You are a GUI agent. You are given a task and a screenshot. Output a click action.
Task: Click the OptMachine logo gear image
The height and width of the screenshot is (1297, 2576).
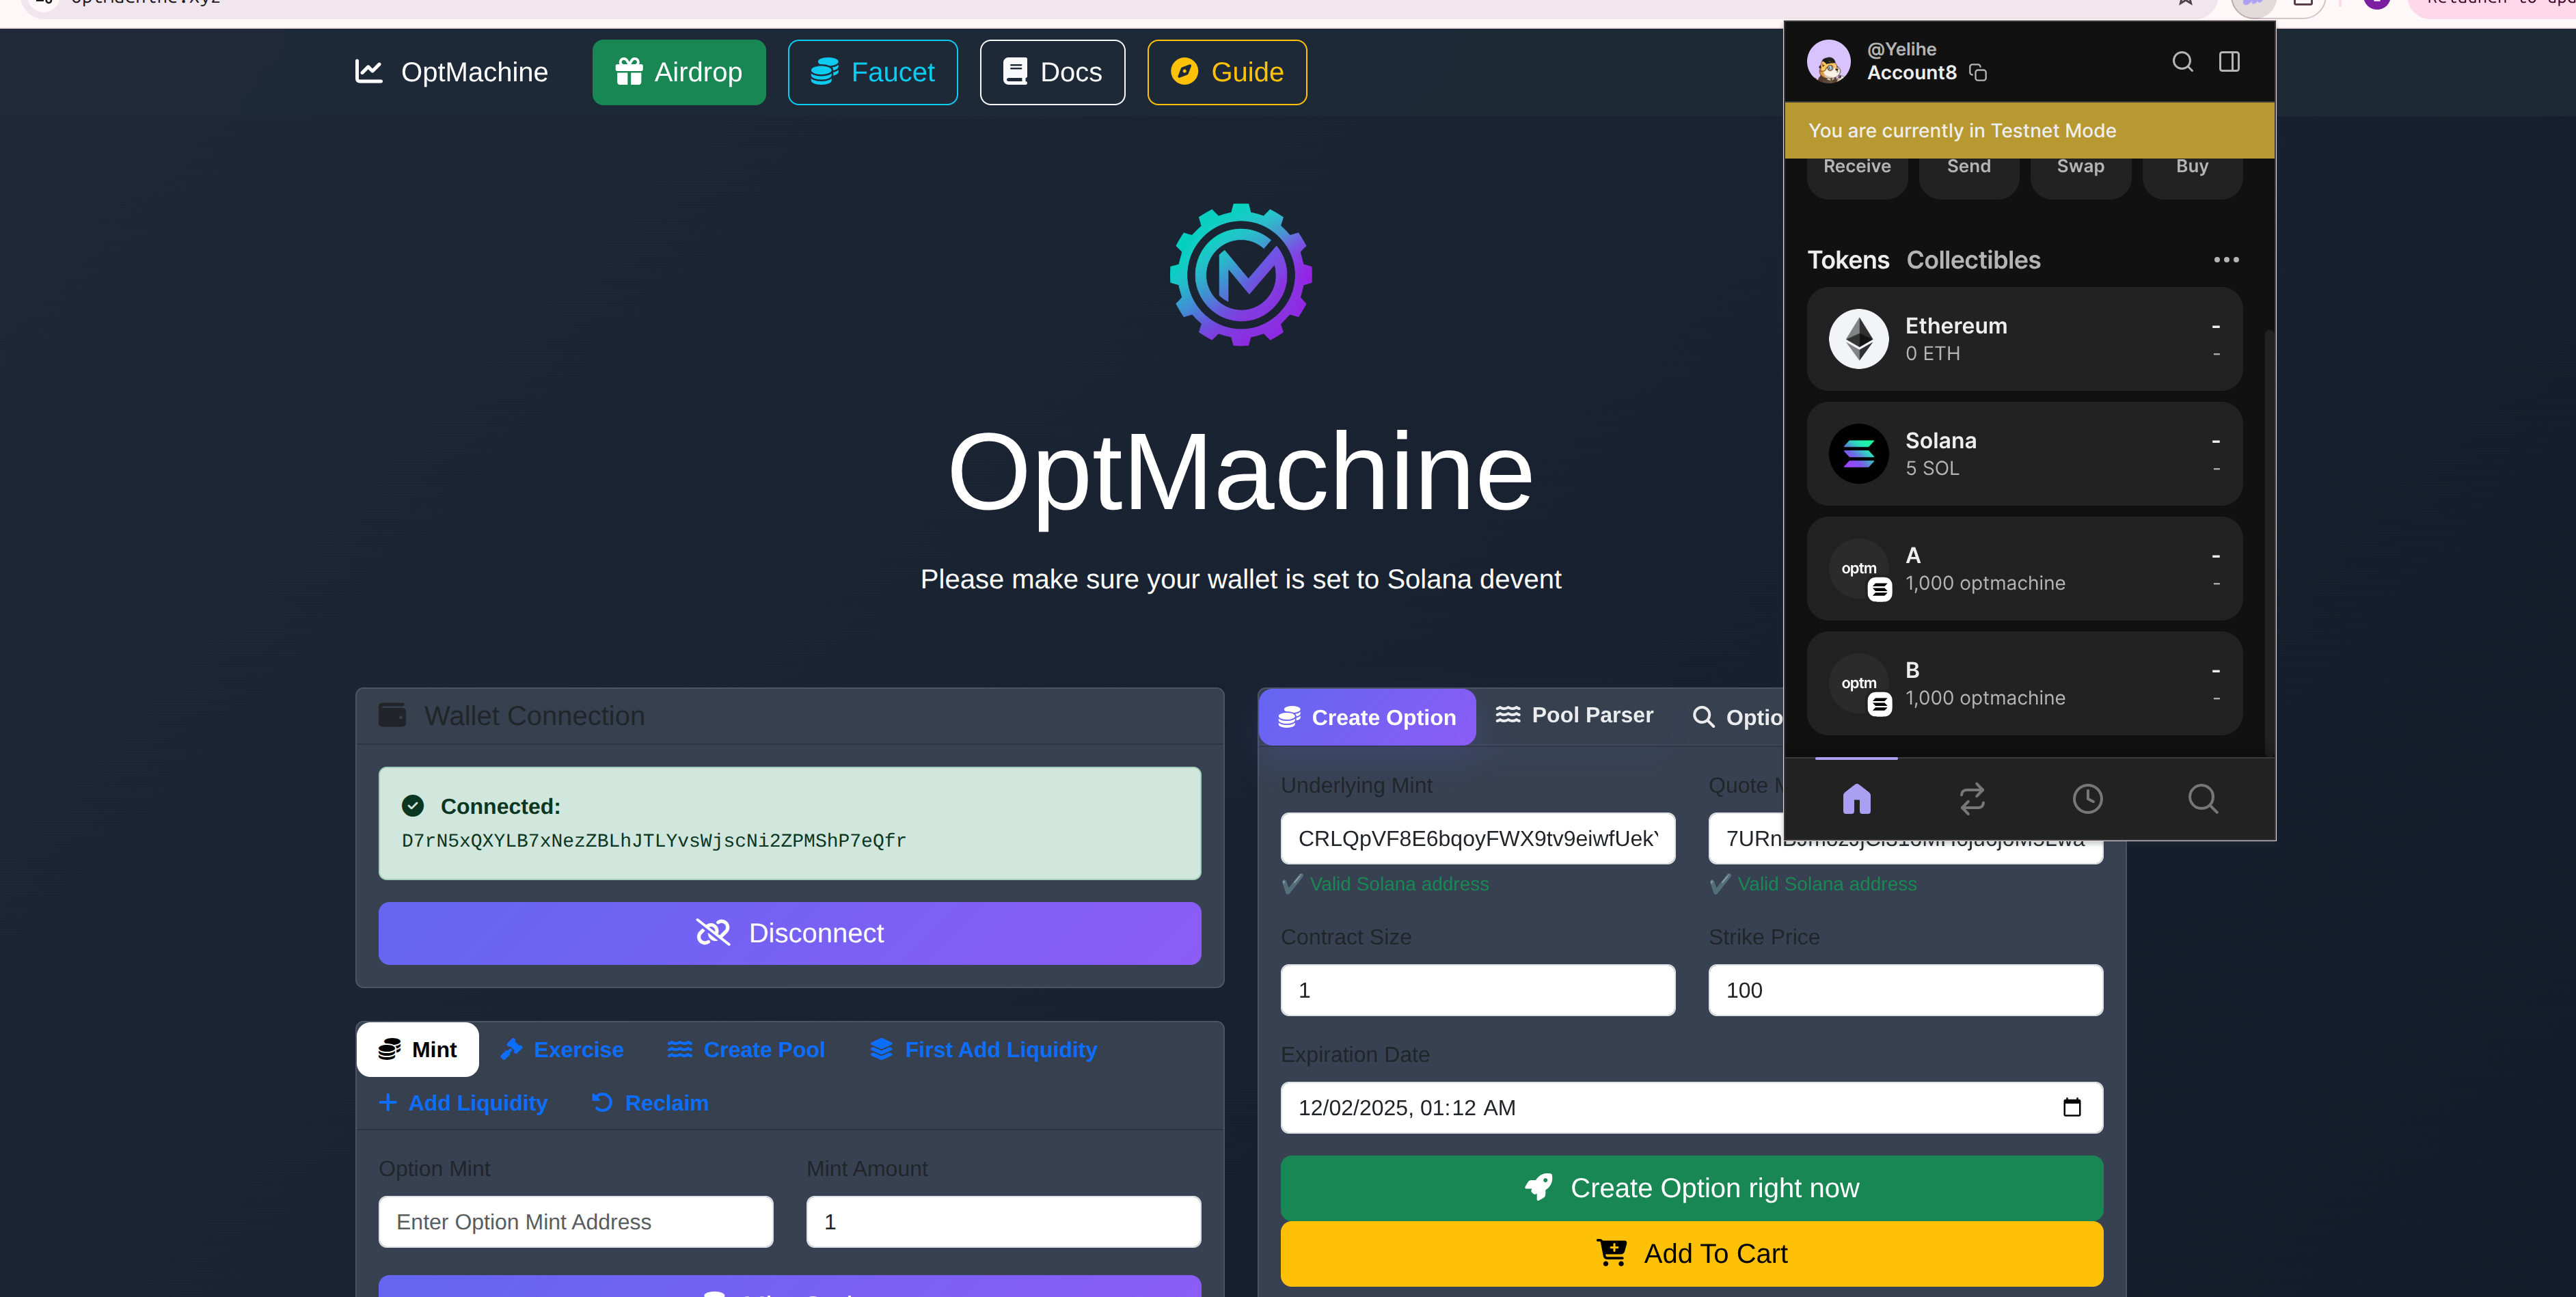[x=1240, y=275]
